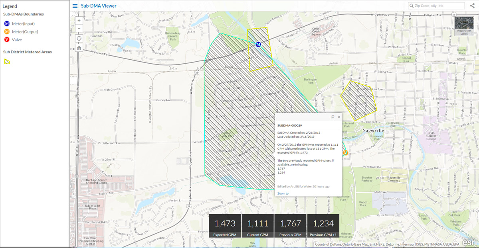Select the Previous GPM +1 tile
The height and width of the screenshot is (248, 479).
coord(323,226)
